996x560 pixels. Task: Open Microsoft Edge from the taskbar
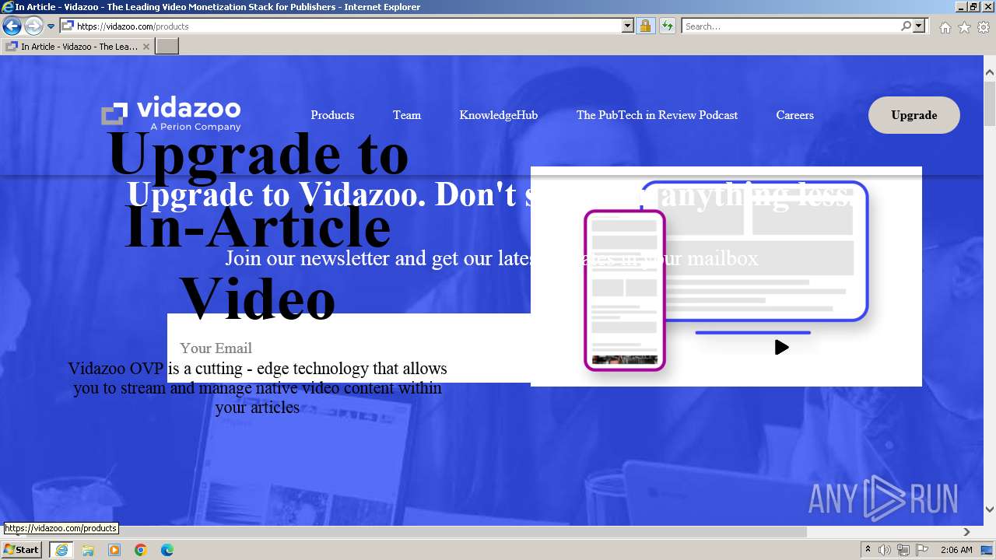(x=167, y=550)
